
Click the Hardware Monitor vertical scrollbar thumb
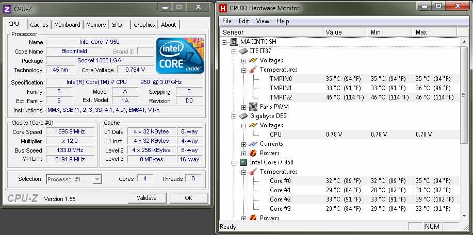pyautogui.click(x=464, y=95)
